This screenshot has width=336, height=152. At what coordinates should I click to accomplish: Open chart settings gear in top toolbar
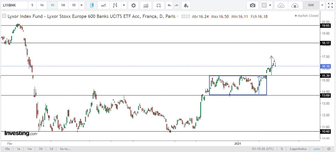coord(133,5)
